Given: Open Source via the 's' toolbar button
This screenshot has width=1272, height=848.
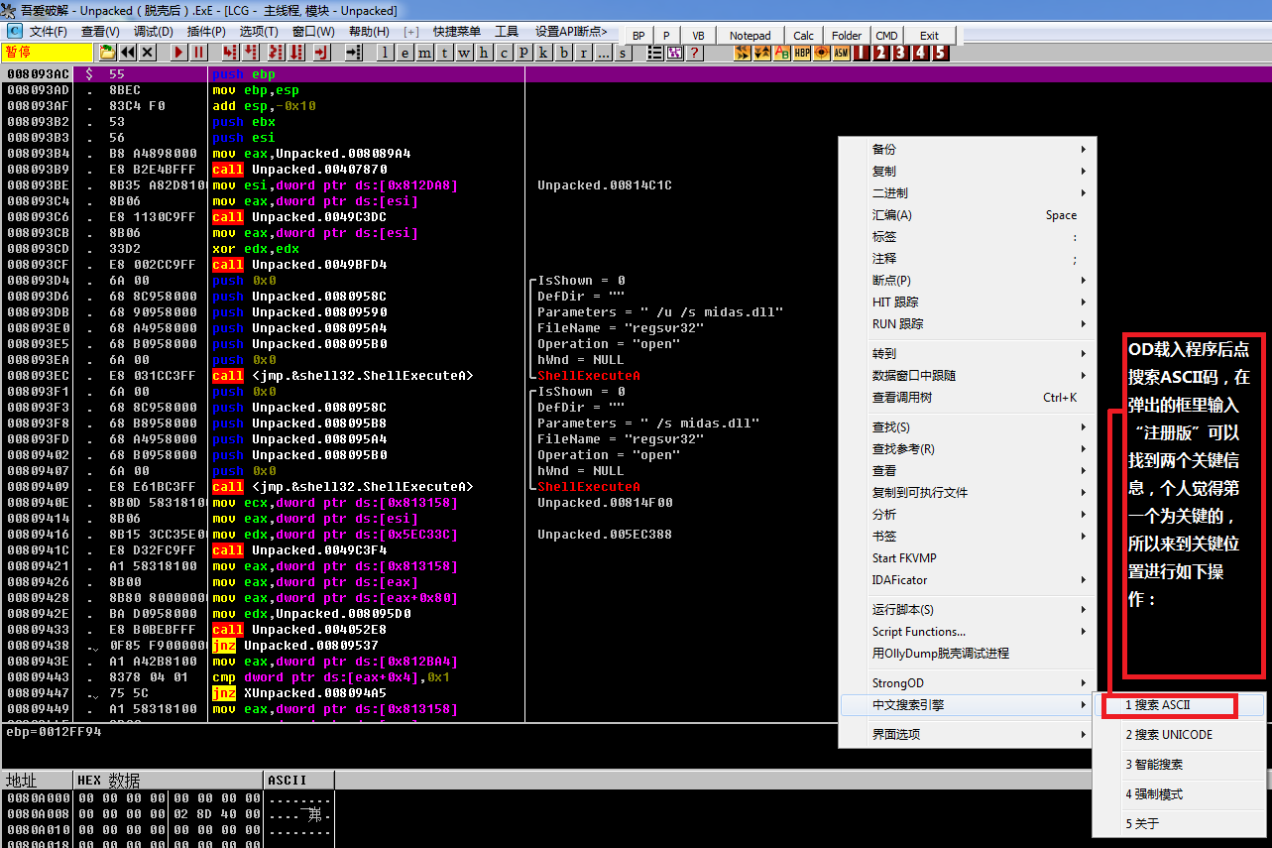Looking at the screenshot, I should point(624,53).
